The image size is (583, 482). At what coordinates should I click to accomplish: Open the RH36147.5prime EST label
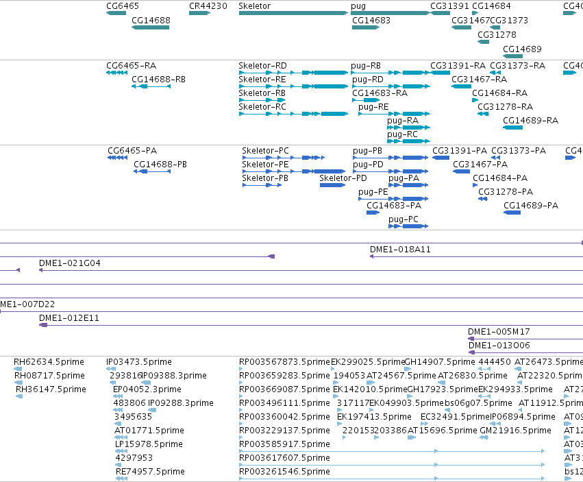coord(51,389)
